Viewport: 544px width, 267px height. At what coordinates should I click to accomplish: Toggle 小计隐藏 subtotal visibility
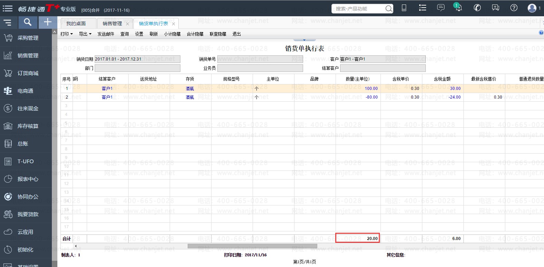(x=172, y=34)
